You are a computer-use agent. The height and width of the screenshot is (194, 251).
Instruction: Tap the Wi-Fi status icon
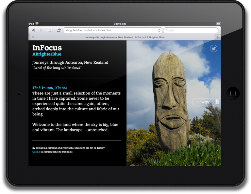[37, 24]
